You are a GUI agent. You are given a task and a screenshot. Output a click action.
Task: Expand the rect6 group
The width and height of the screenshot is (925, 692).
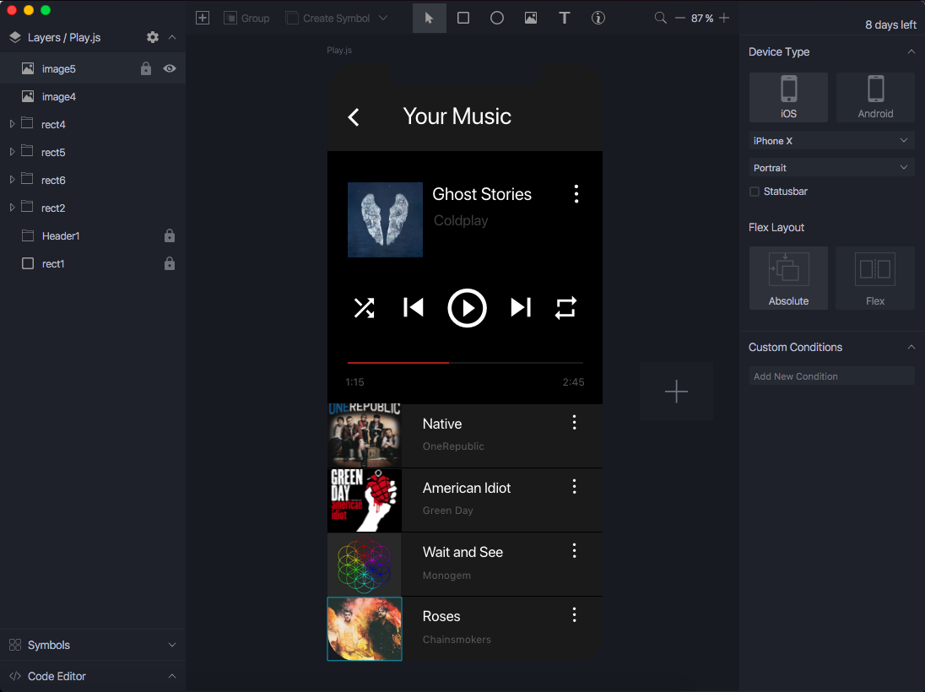(x=12, y=180)
